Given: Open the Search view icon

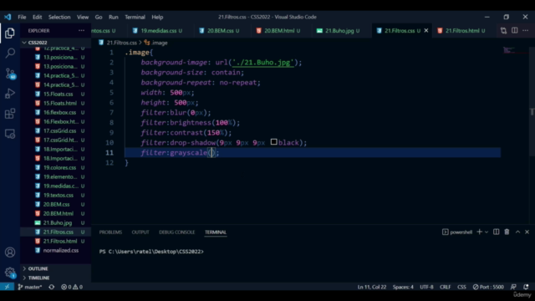Looking at the screenshot, I should point(10,53).
